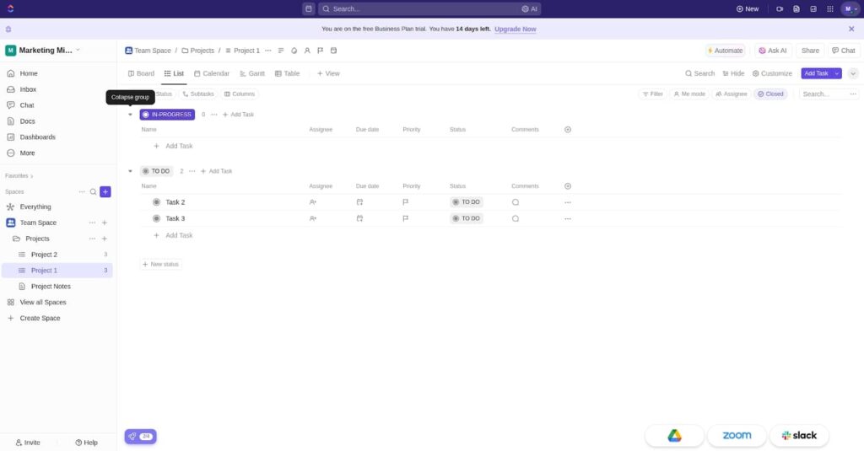Add a new view with + View

[328, 73]
